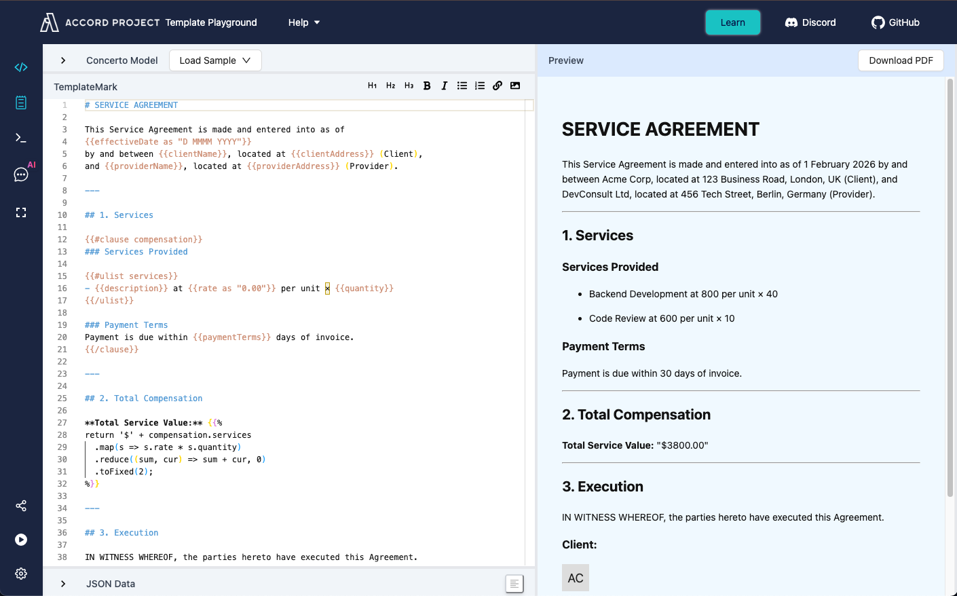Apply italic formatting to the template text
957x596 pixels.
444,86
